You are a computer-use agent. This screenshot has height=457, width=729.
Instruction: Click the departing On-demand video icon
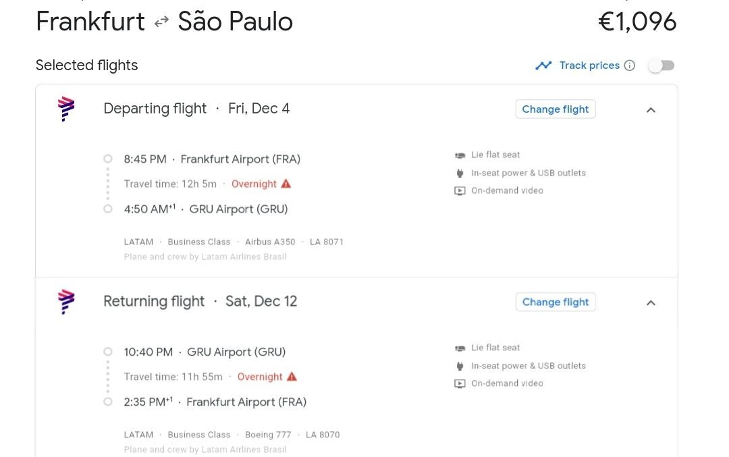(x=460, y=191)
